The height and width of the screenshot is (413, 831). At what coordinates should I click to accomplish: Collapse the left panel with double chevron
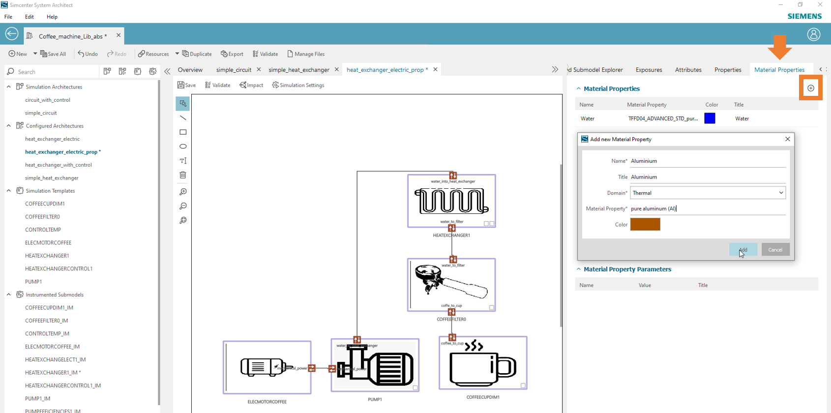click(167, 71)
